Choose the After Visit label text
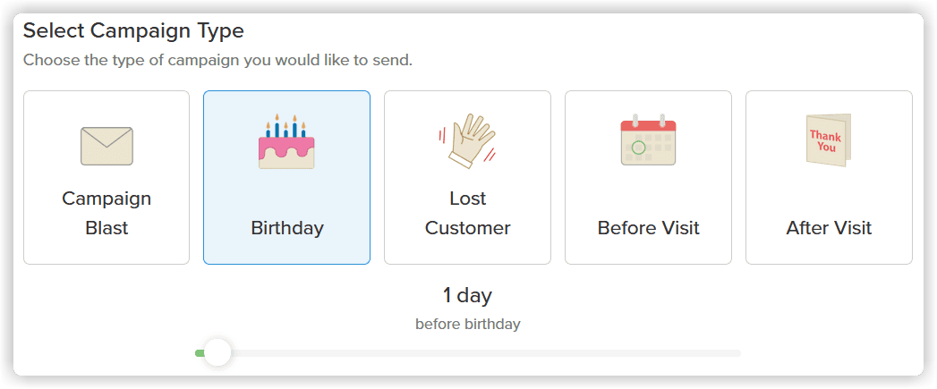Image resolution: width=937 pixels, height=389 pixels. coord(829,228)
